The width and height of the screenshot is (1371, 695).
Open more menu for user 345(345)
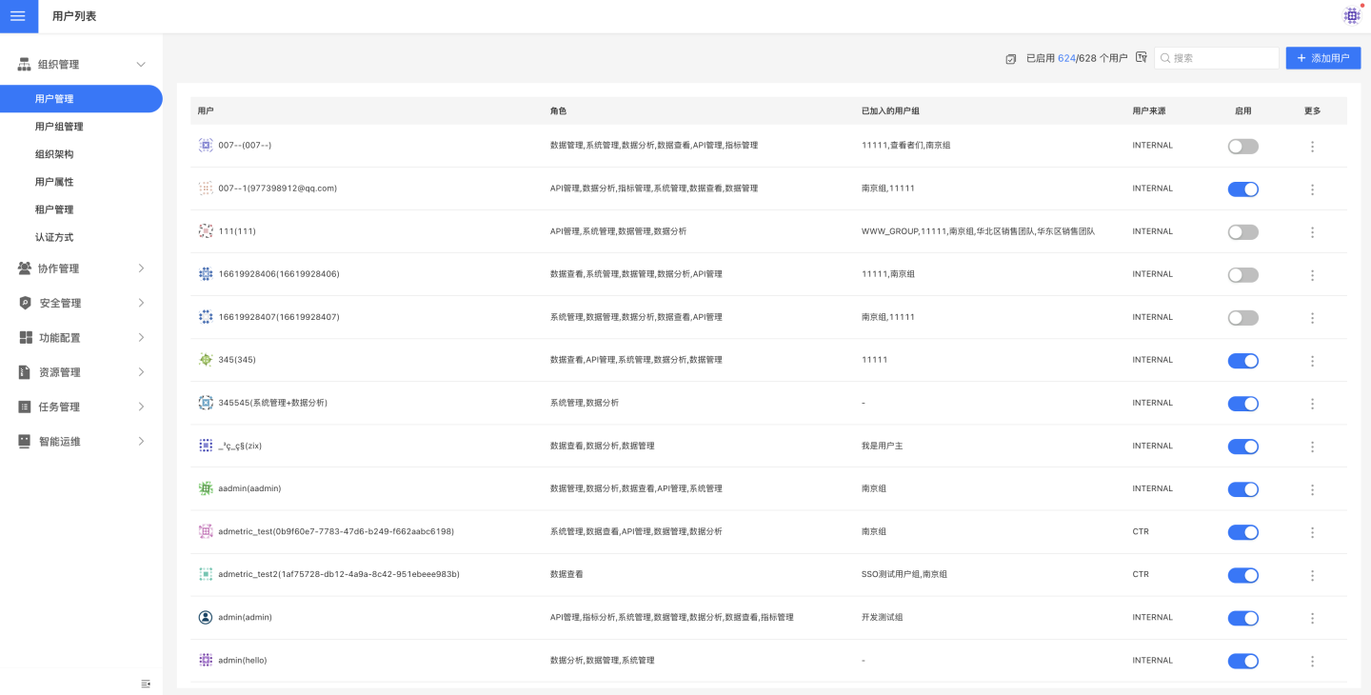[x=1312, y=361]
